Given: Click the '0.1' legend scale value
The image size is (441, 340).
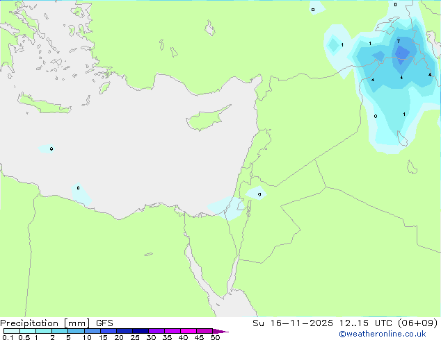Looking at the screenshot, I should 8,337.
